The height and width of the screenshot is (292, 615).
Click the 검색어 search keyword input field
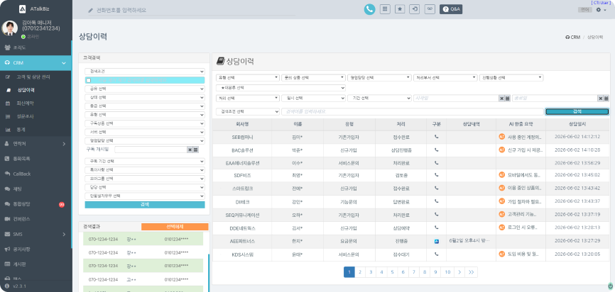[412, 111]
